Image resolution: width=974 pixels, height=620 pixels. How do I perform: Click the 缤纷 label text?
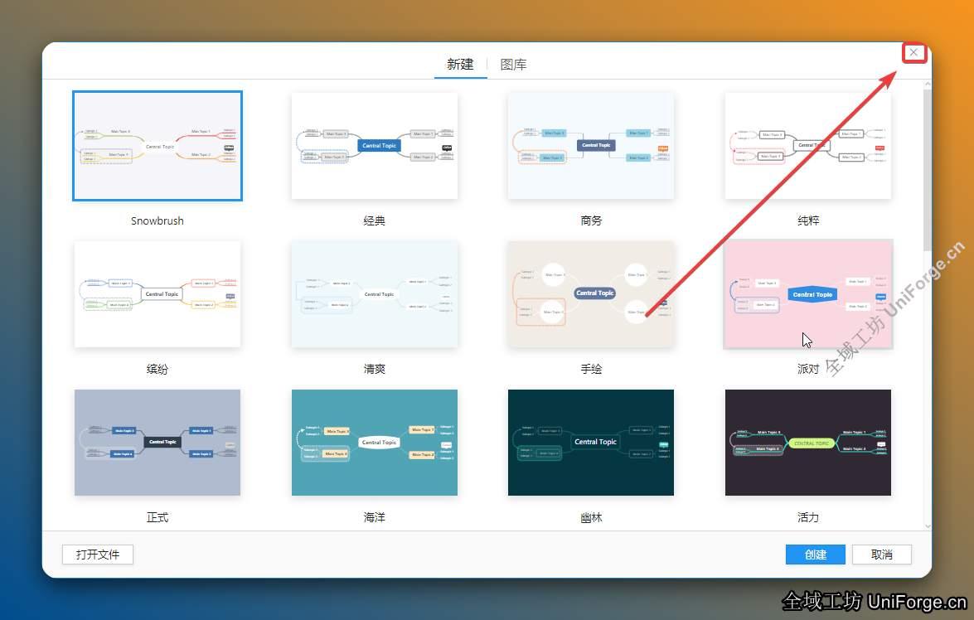pyautogui.click(x=157, y=369)
